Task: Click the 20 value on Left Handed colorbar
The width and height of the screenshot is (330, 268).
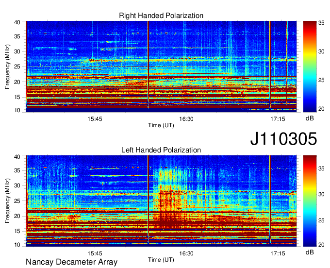Action: click(321, 245)
